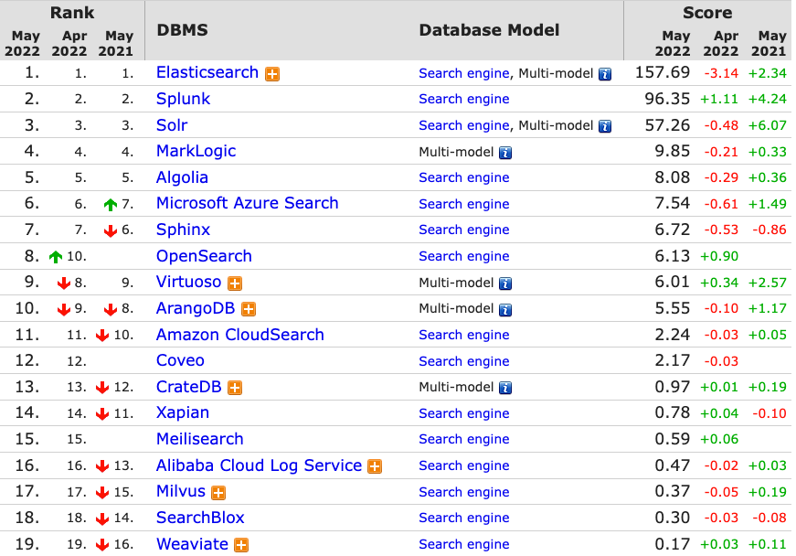Open the MarkLogic link
Image resolution: width=796 pixels, height=556 pixels.
pyautogui.click(x=196, y=151)
